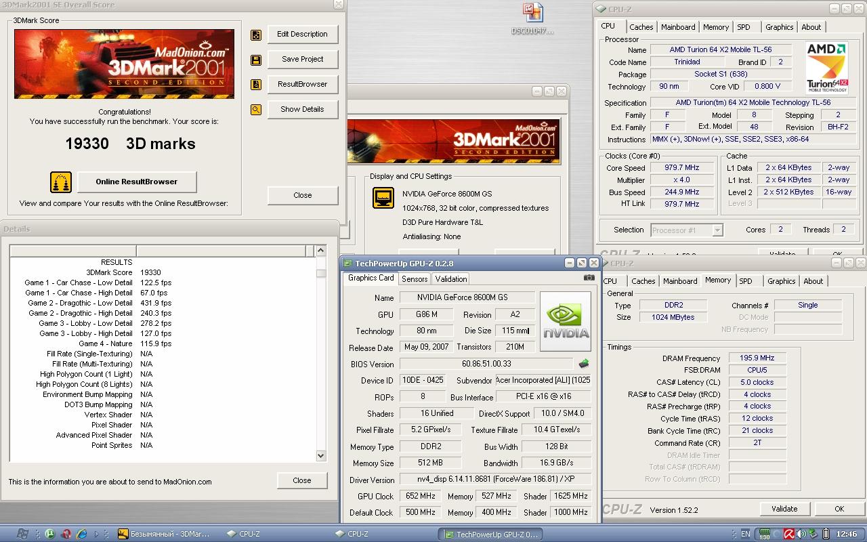Switch to the TechPowerUp GPU-Z taskbar item

click(x=490, y=534)
